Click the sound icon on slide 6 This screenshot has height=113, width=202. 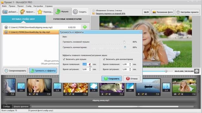click(x=37, y=94)
